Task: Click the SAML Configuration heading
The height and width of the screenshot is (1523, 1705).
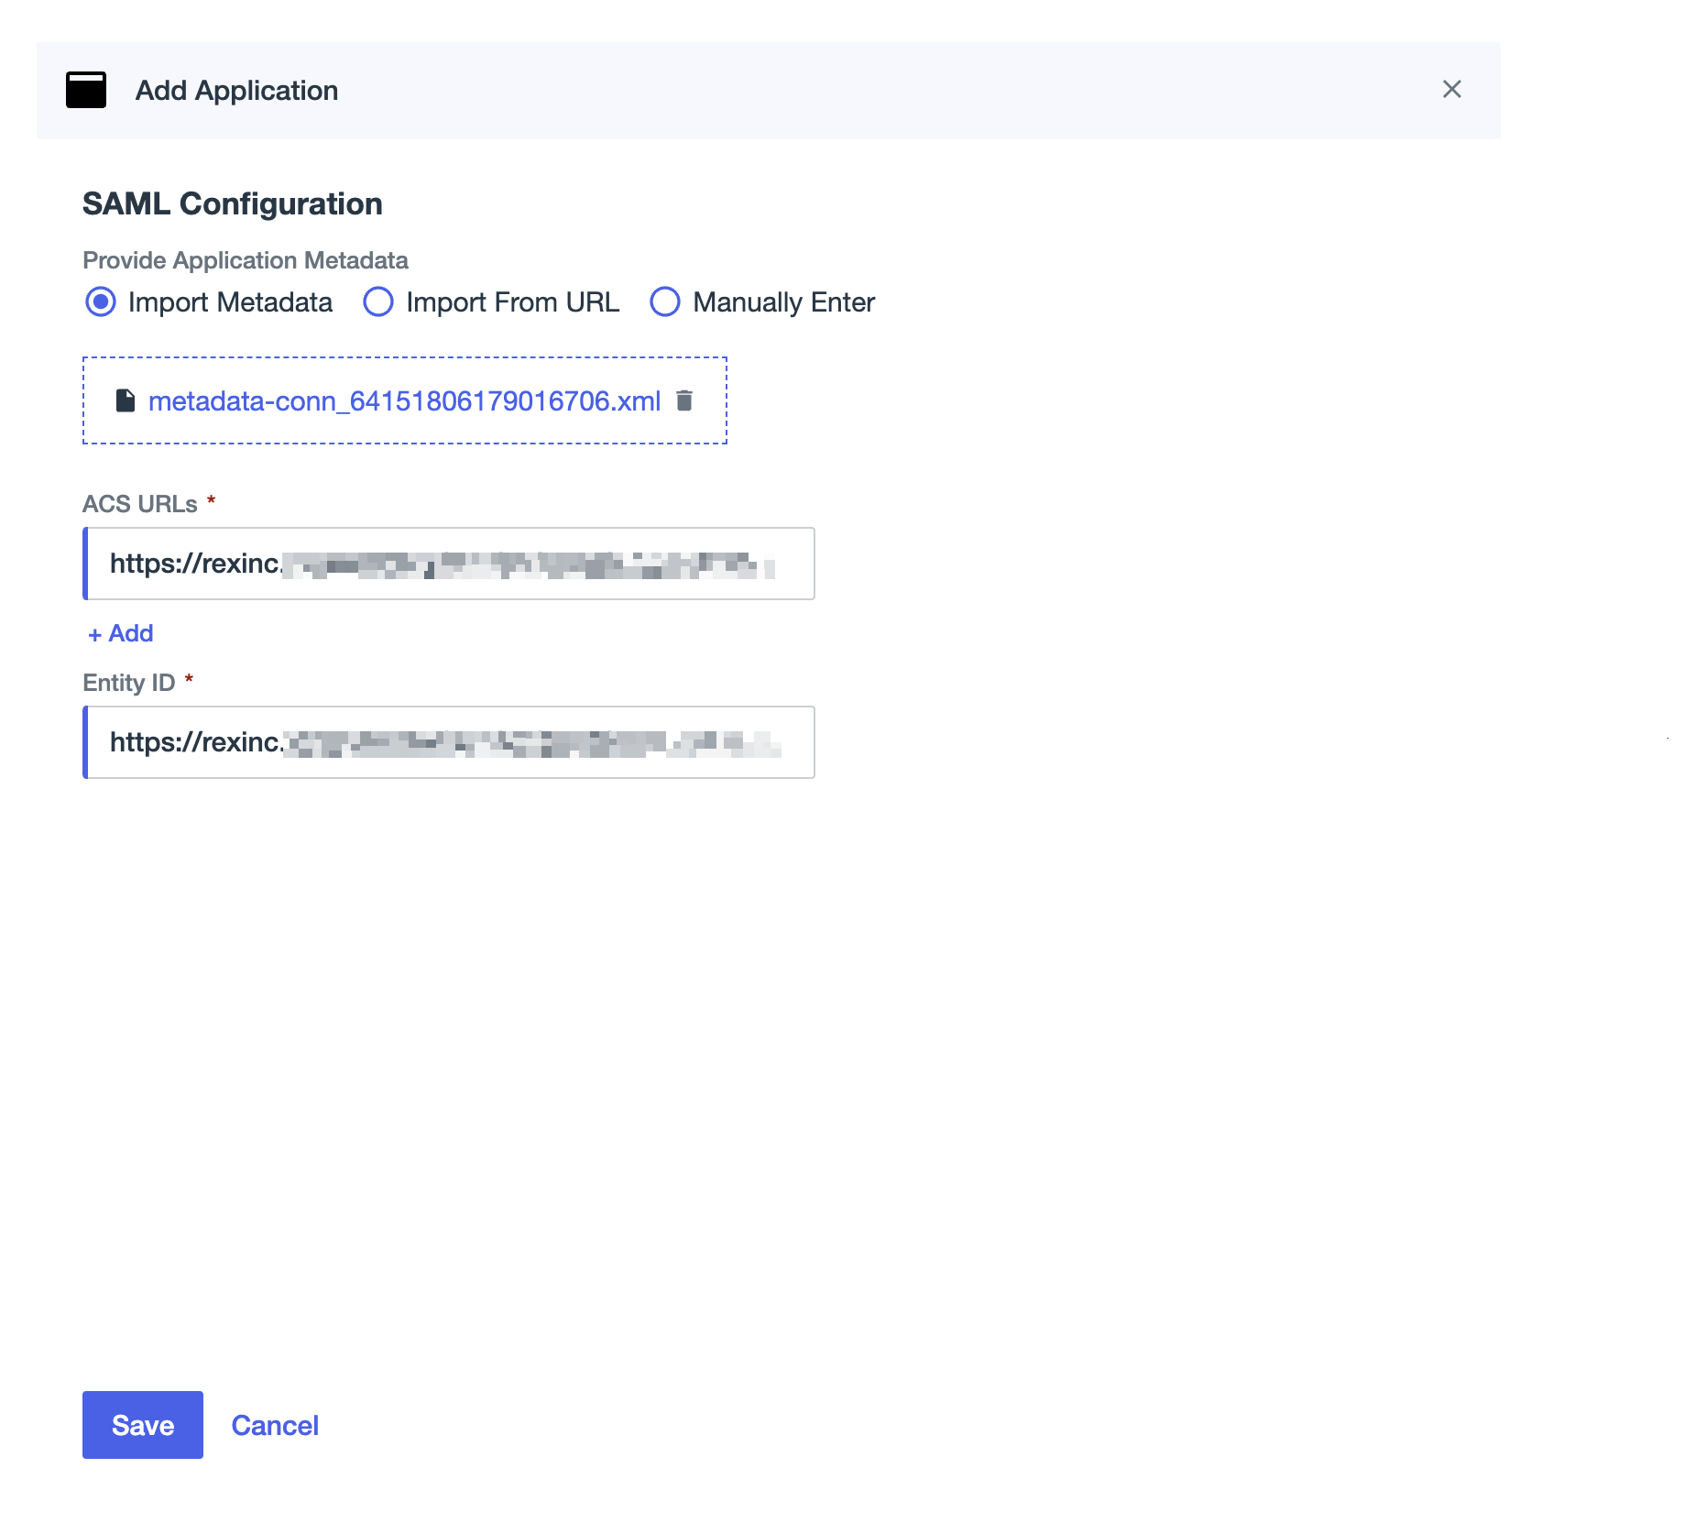Action: 233,203
